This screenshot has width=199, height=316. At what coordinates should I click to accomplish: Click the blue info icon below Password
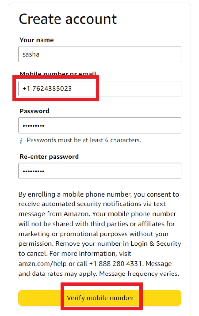21,141
